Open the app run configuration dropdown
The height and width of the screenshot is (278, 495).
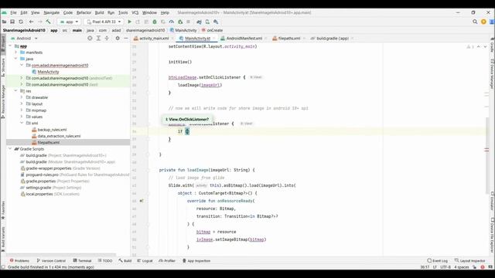69,22
